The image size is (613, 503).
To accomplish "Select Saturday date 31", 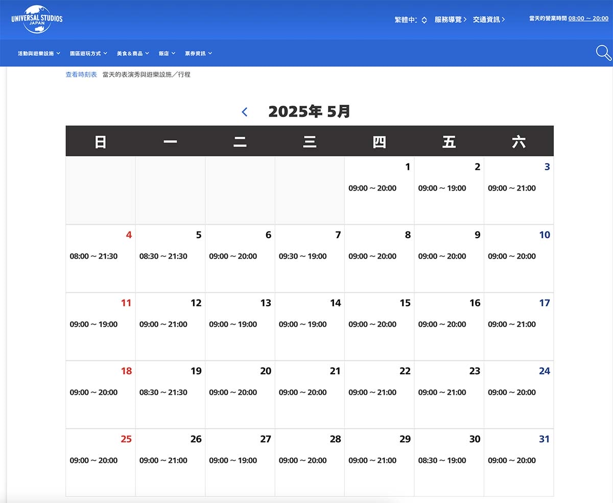I will (518, 462).
